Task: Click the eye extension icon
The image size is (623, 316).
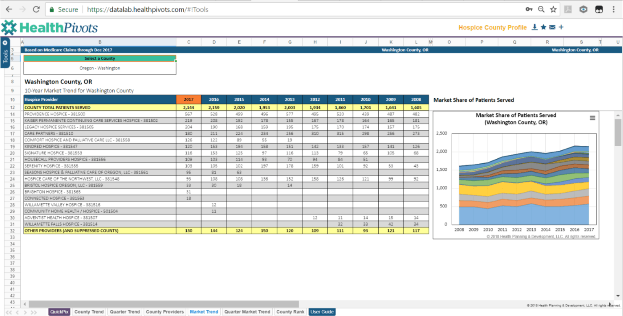Action: coord(584,9)
